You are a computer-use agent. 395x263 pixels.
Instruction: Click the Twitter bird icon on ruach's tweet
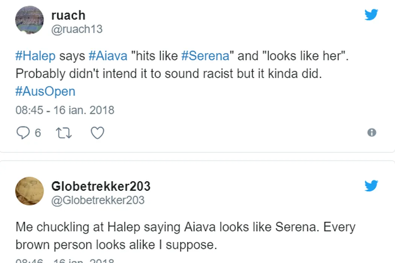click(371, 15)
